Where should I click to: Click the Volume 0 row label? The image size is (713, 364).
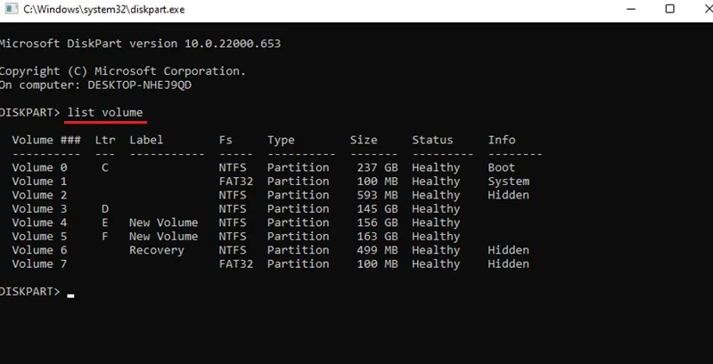(x=39, y=167)
